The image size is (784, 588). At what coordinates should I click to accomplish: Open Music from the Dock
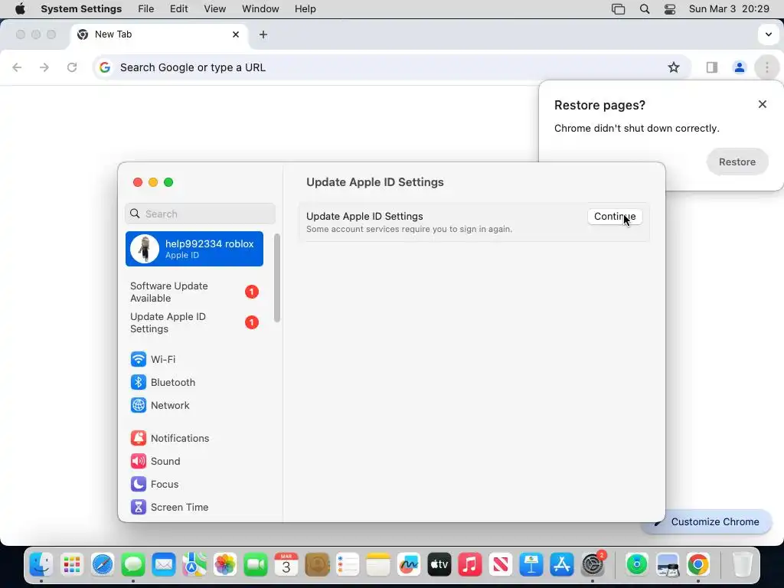tap(470, 565)
